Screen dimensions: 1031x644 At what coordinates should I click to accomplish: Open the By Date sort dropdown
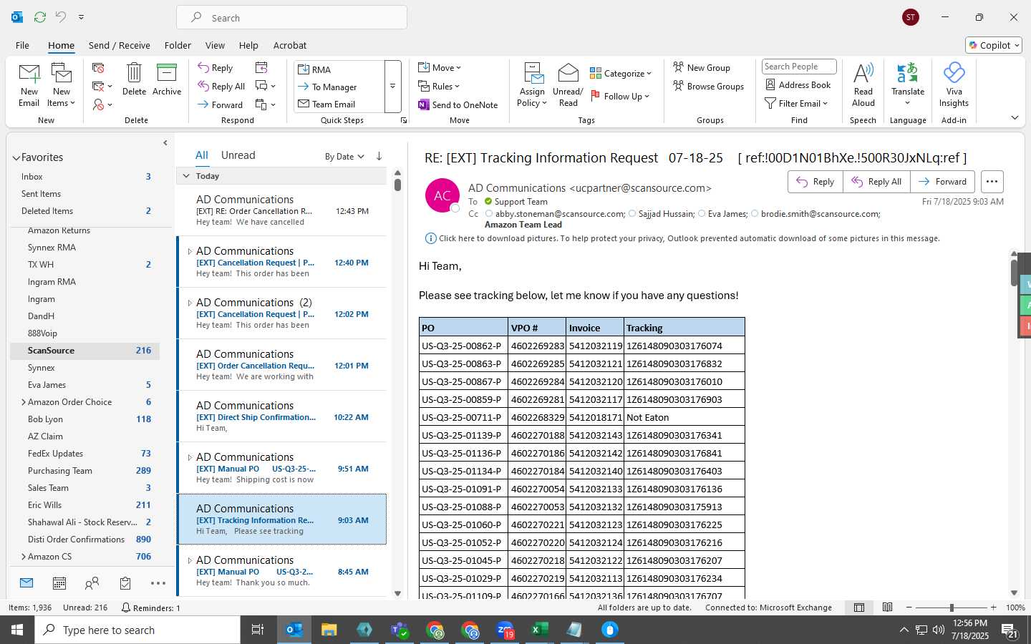point(344,156)
